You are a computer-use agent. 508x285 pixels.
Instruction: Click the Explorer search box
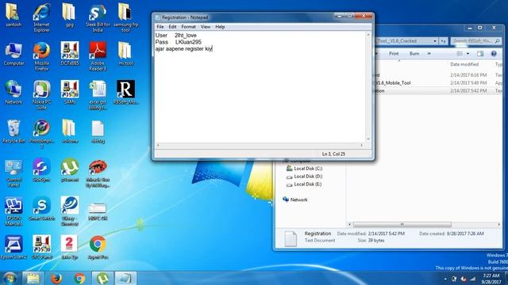pyautogui.click(x=475, y=41)
